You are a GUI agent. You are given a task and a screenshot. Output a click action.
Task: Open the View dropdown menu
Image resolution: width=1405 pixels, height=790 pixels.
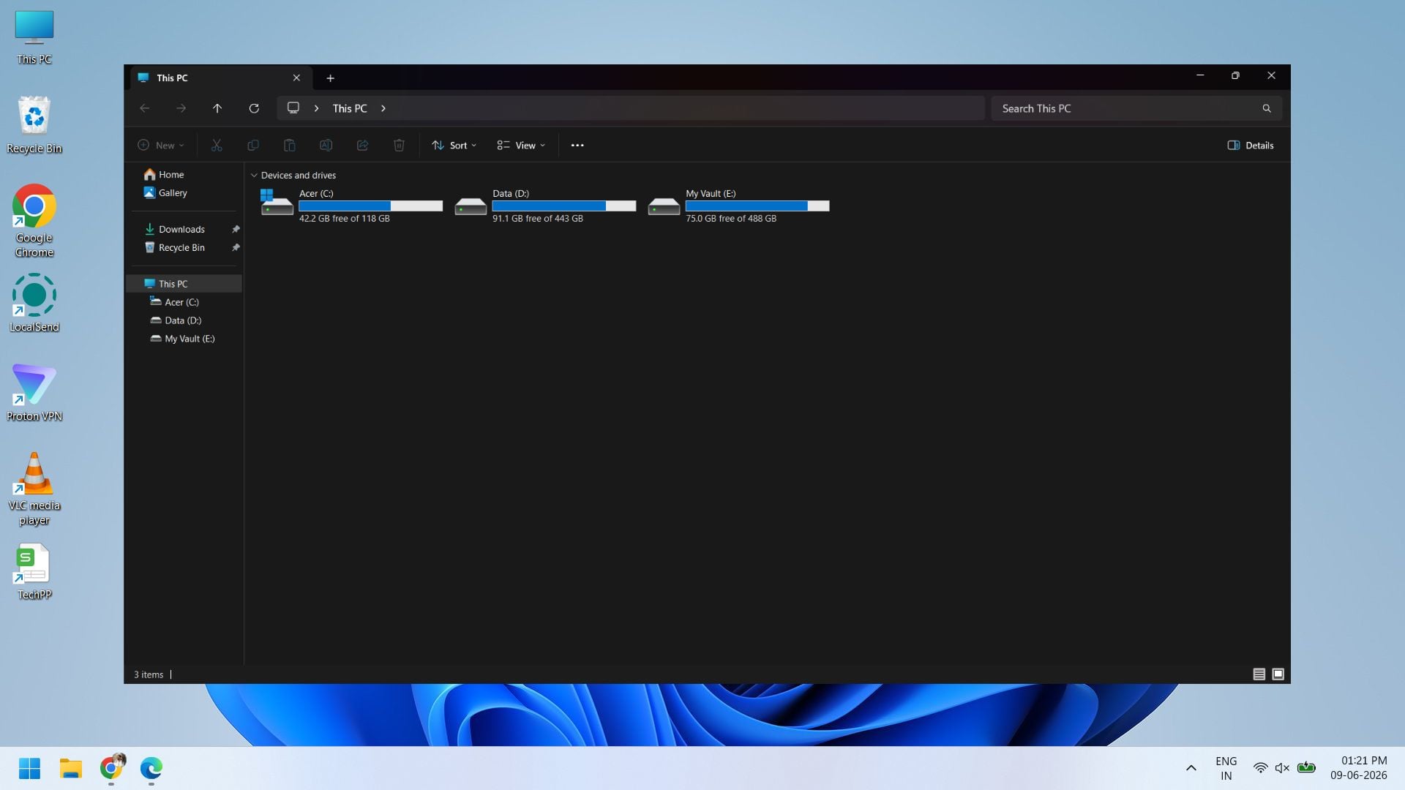pos(521,146)
